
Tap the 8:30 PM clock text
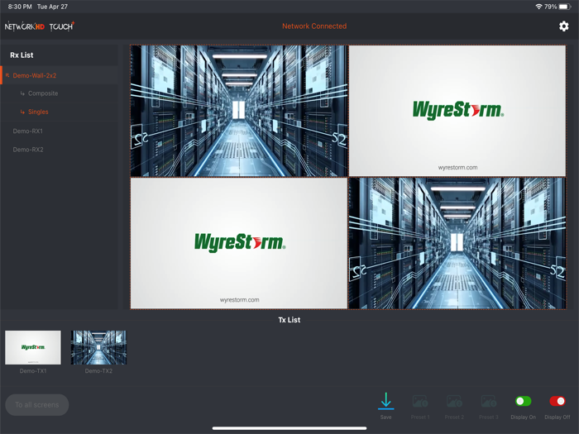[20, 7]
